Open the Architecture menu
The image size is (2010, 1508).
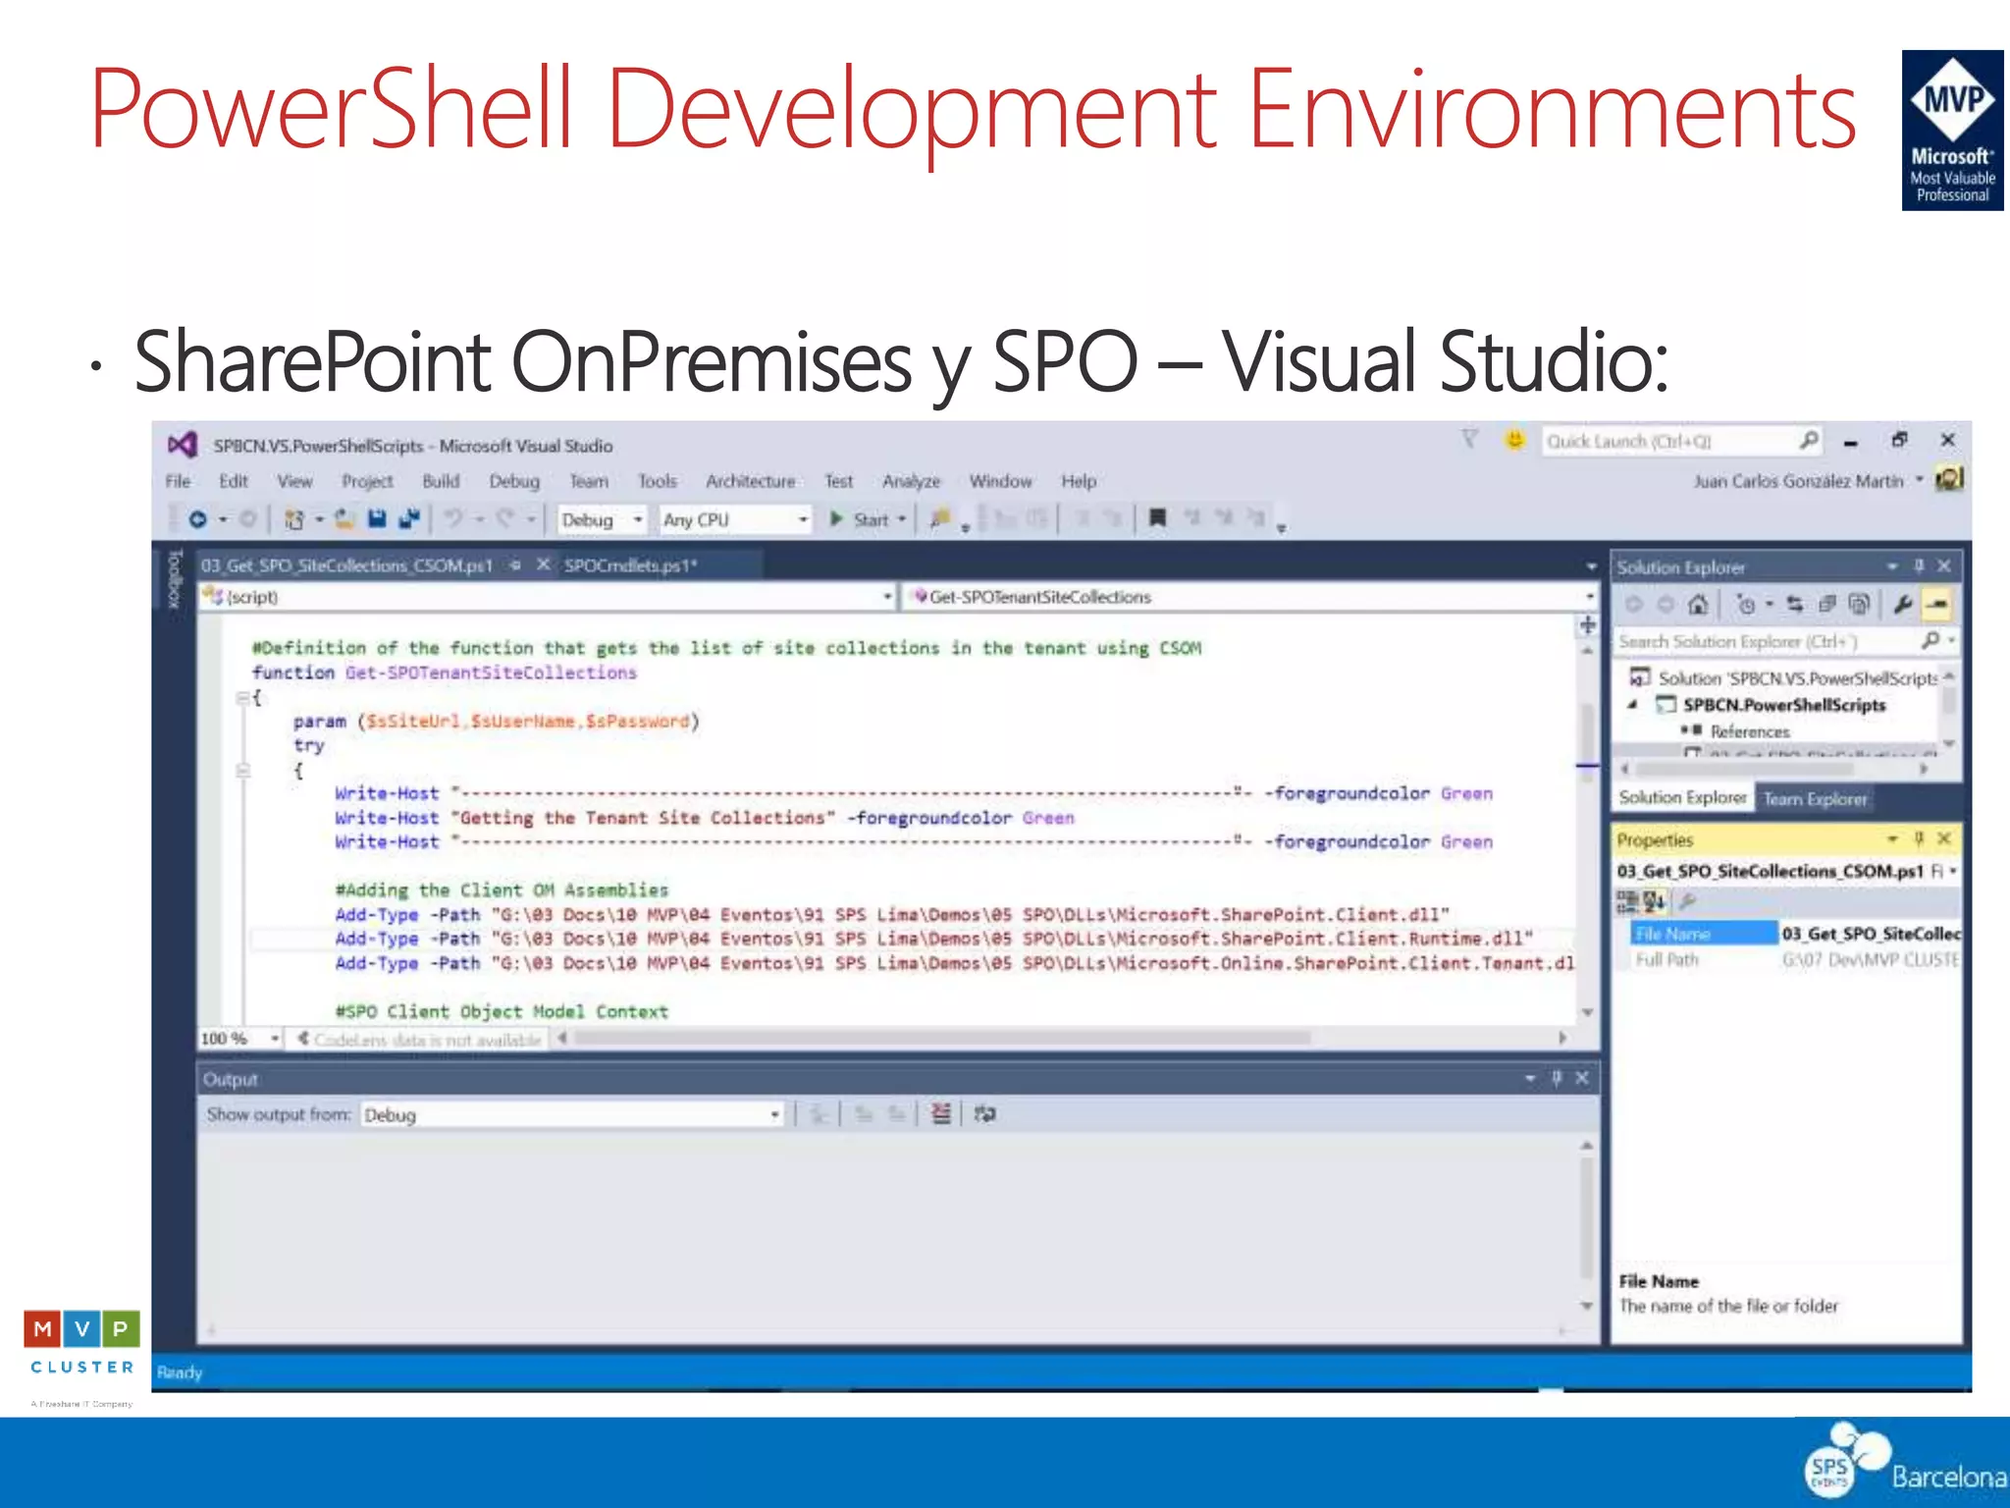(x=751, y=481)
